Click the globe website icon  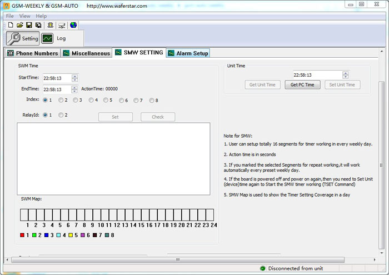(x=73, y=25)
